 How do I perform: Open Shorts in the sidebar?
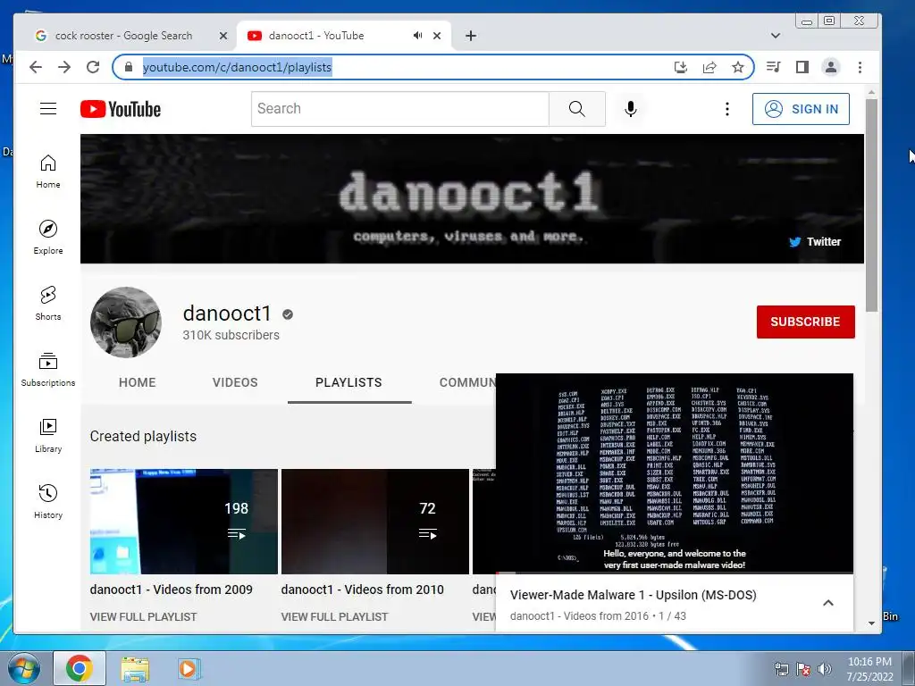tap(48, 304)
